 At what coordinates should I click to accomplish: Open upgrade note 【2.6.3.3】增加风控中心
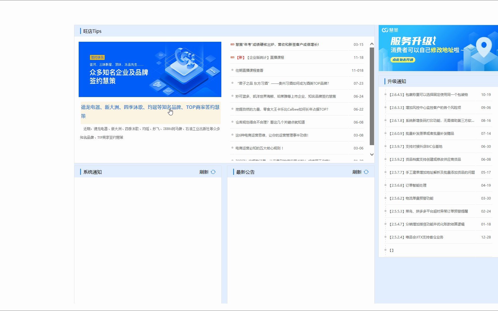click(425, 107)
